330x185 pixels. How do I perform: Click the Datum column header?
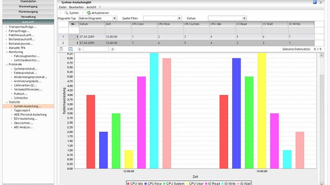(92, 24)
